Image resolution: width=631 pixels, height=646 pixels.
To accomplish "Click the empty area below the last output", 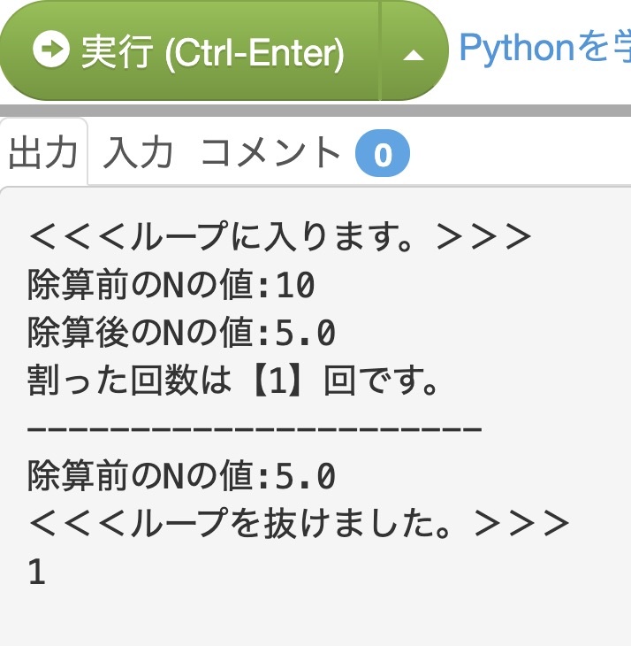I will click(315, 615).
